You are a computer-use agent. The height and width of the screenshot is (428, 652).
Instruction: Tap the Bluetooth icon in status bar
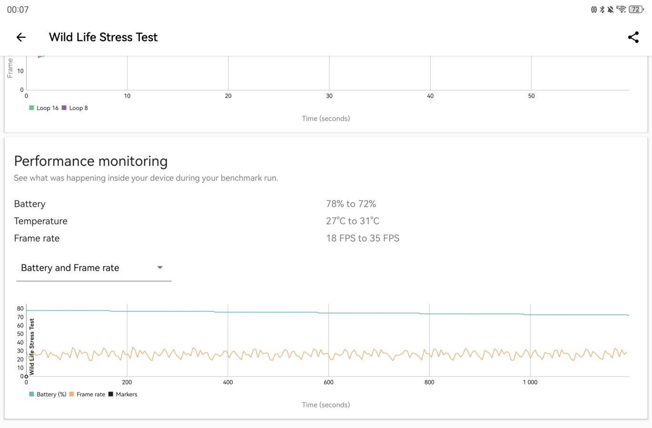click(602, 10)
